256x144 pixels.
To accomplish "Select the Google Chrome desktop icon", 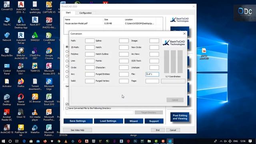I will 49,53.
